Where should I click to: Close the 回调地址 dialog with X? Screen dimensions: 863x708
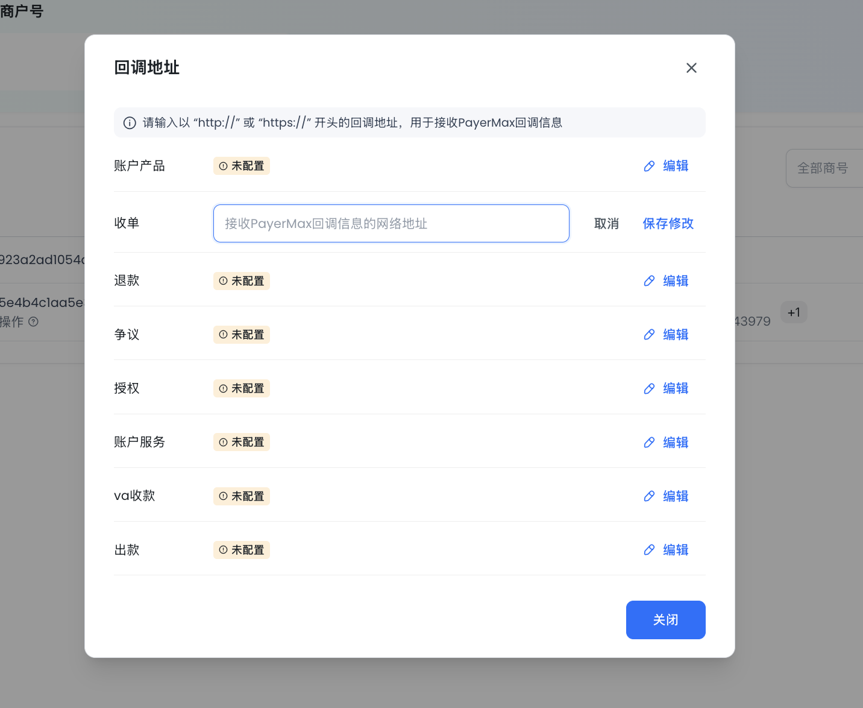[x=691, y=68]
